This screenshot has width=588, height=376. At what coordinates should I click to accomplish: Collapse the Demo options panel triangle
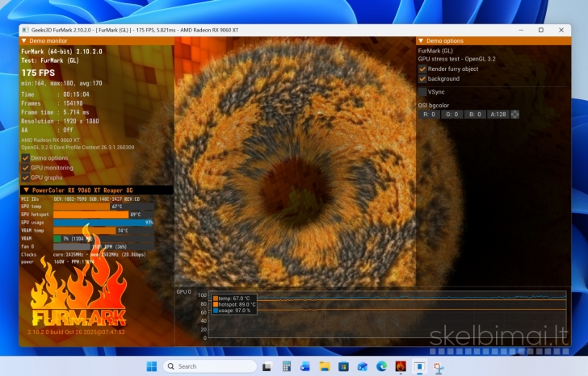(421, 41)
